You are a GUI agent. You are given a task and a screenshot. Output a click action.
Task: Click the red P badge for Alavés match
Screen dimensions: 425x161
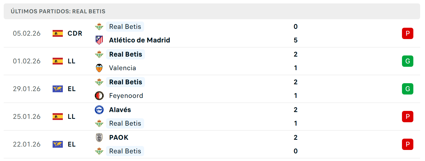pyautogui.click(x=407, y=117)
